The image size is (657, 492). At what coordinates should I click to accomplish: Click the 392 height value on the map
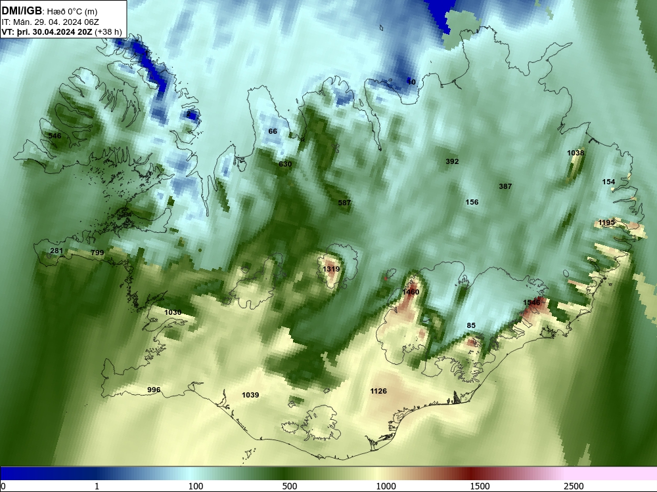coord(452,161)
